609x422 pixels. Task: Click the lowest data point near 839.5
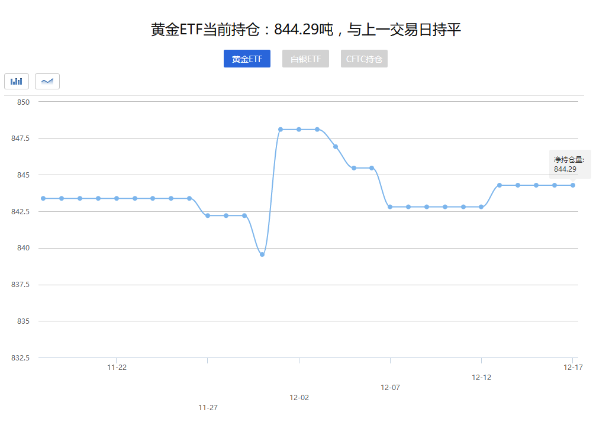click(x=262, y=255)
